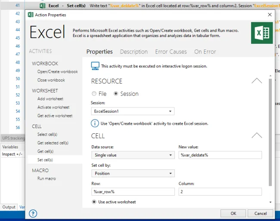
Task: Switch to the Error Causes tab
Action: tap(171, 52)
